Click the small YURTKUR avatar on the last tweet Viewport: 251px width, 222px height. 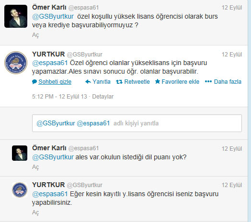coord(20,190)
